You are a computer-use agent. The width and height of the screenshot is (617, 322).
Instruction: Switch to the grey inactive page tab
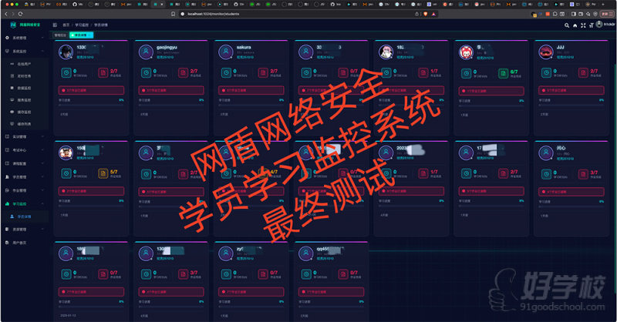pyautogui.click(x=61, y=35)
